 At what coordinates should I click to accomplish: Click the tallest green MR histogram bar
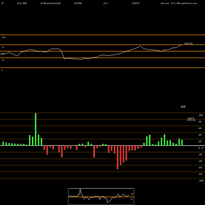(36, 129)
